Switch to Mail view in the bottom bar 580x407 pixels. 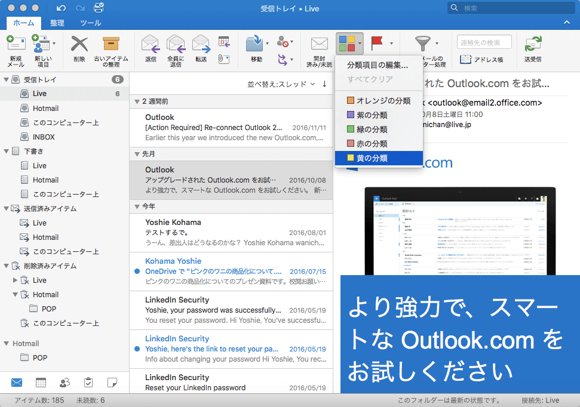17,382
